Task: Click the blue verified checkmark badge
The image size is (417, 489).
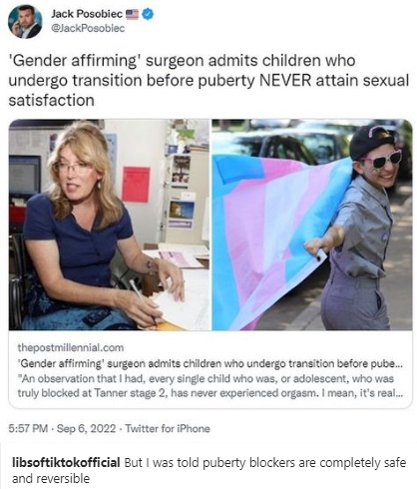Action: tap(148, 14)
